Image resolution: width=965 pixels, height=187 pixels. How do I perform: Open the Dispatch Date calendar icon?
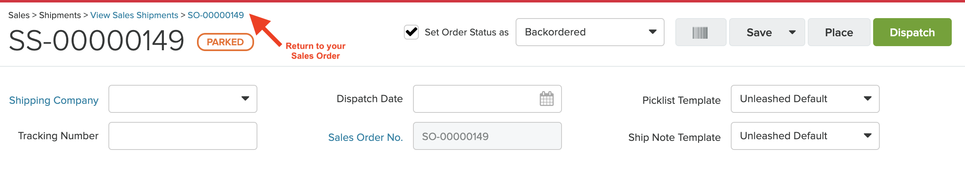(547, 99)
